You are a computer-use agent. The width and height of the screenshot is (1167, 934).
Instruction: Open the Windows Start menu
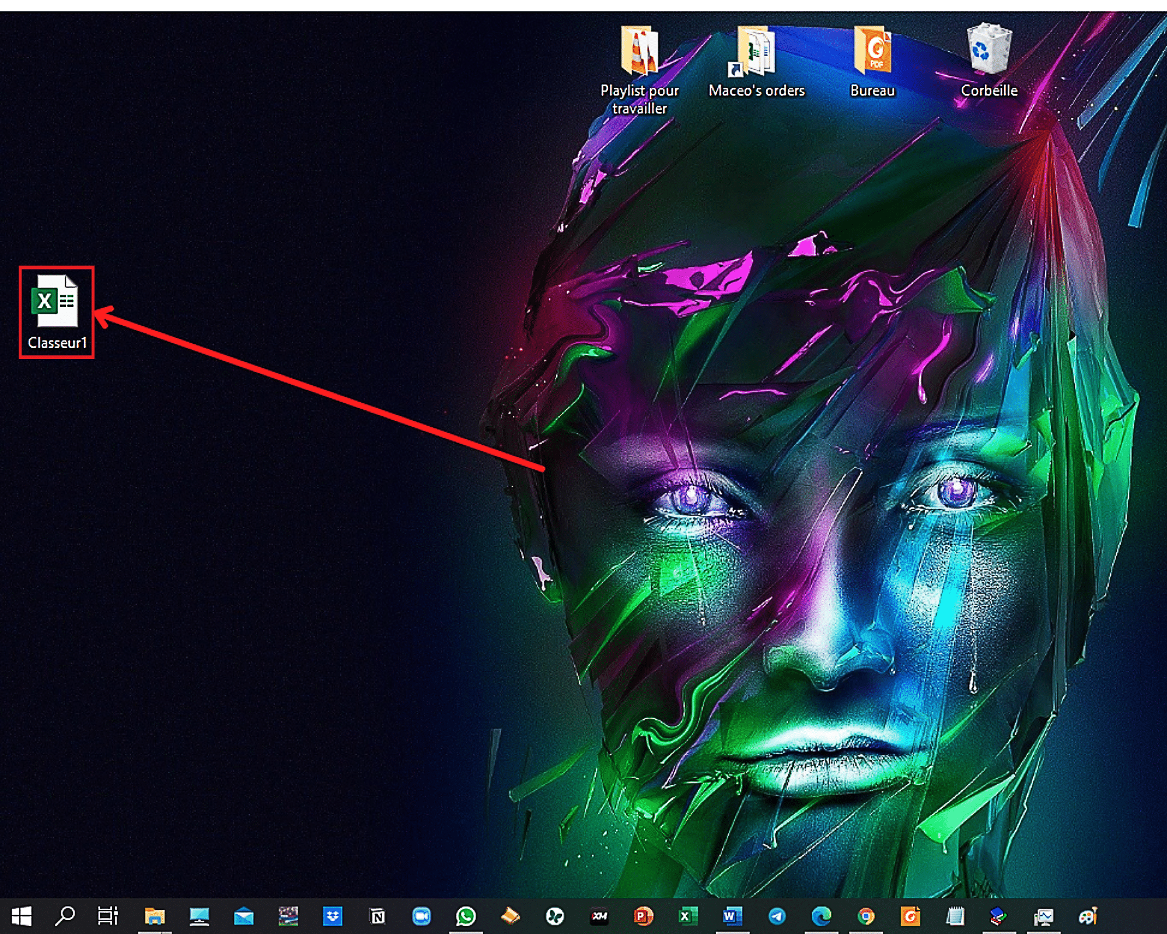point(22,916)
